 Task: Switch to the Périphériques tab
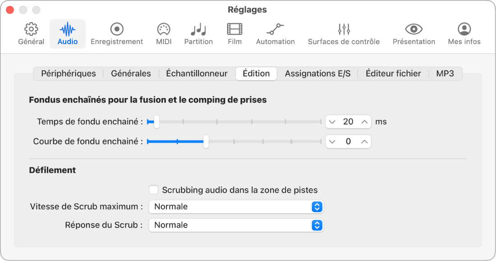coord(68,73)
